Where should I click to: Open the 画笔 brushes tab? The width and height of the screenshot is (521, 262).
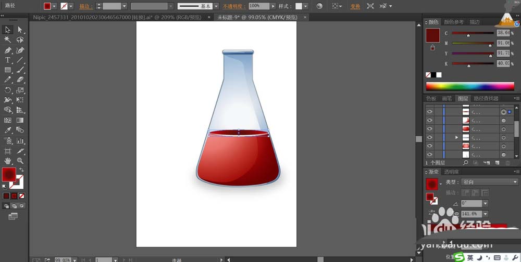click(x=447, y=98)
